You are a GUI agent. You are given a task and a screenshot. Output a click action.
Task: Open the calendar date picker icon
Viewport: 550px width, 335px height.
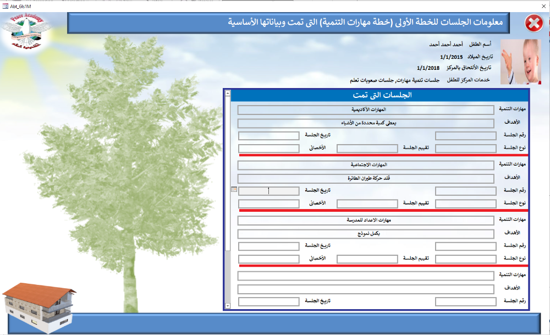tap(234, 190)
